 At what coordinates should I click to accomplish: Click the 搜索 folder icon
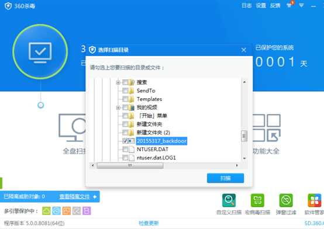tap(132, 82)
